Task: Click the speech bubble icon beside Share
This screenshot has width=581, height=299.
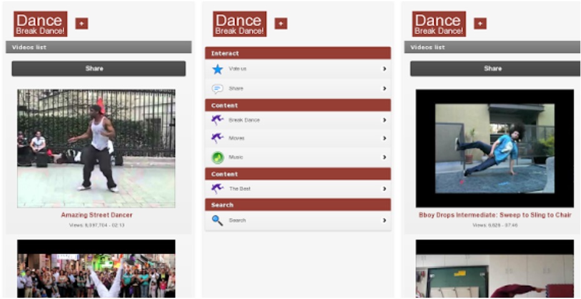Action: (217, 89)
